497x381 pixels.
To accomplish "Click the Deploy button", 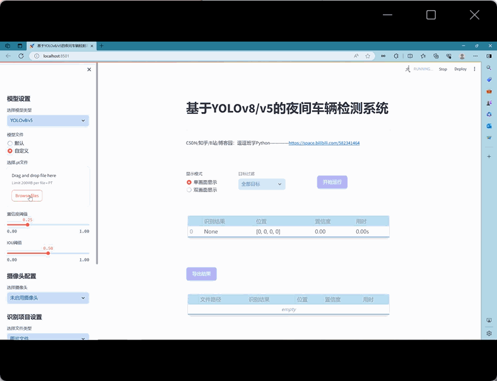I will coord(460,69).
